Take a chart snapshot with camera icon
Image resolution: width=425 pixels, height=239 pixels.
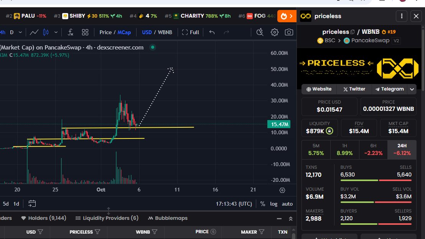289,32
